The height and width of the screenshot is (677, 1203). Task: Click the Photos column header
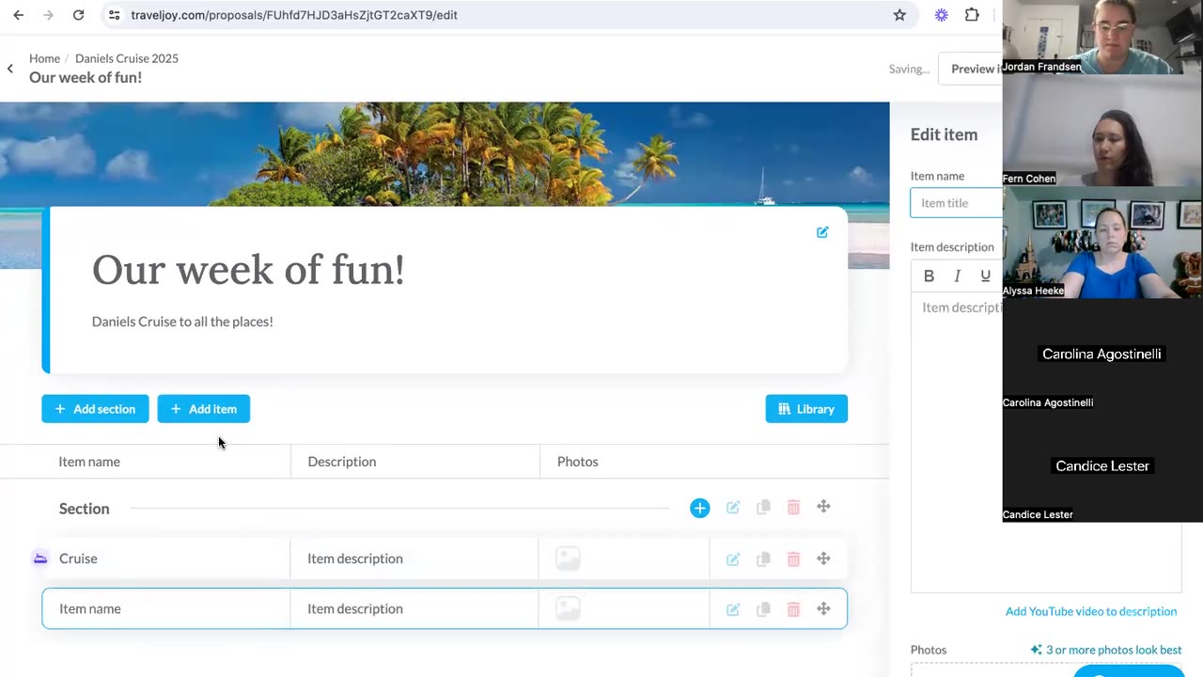pos(578,462)
